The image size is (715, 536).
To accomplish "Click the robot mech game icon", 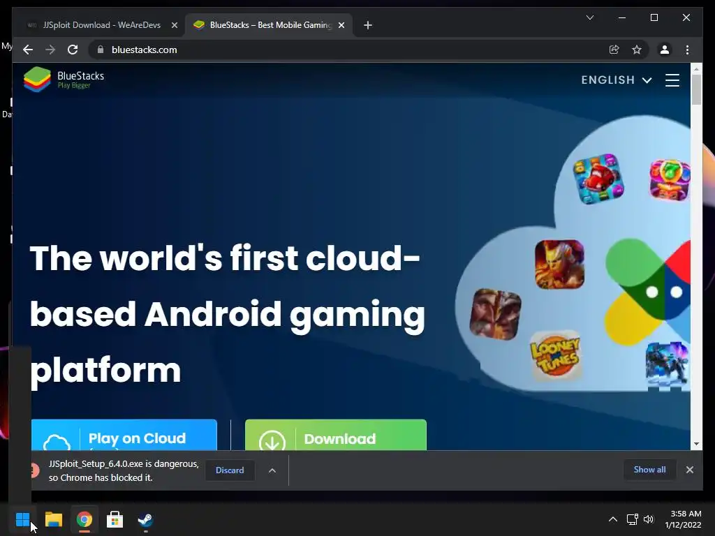I will click(667, 366).
